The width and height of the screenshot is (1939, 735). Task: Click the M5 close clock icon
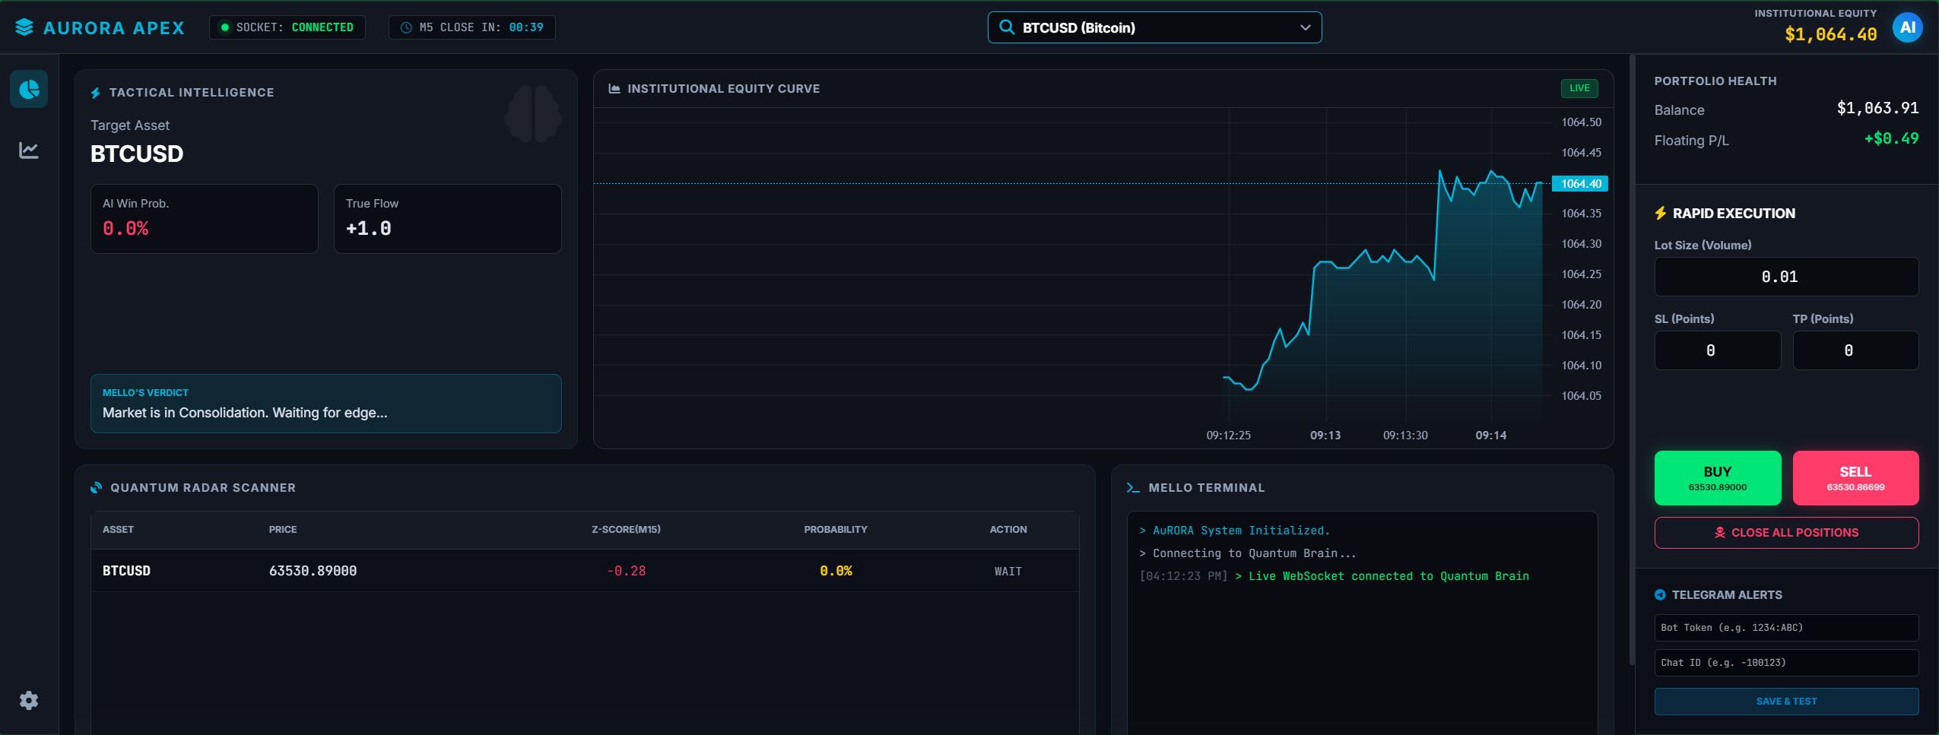[x=406, y=28]
